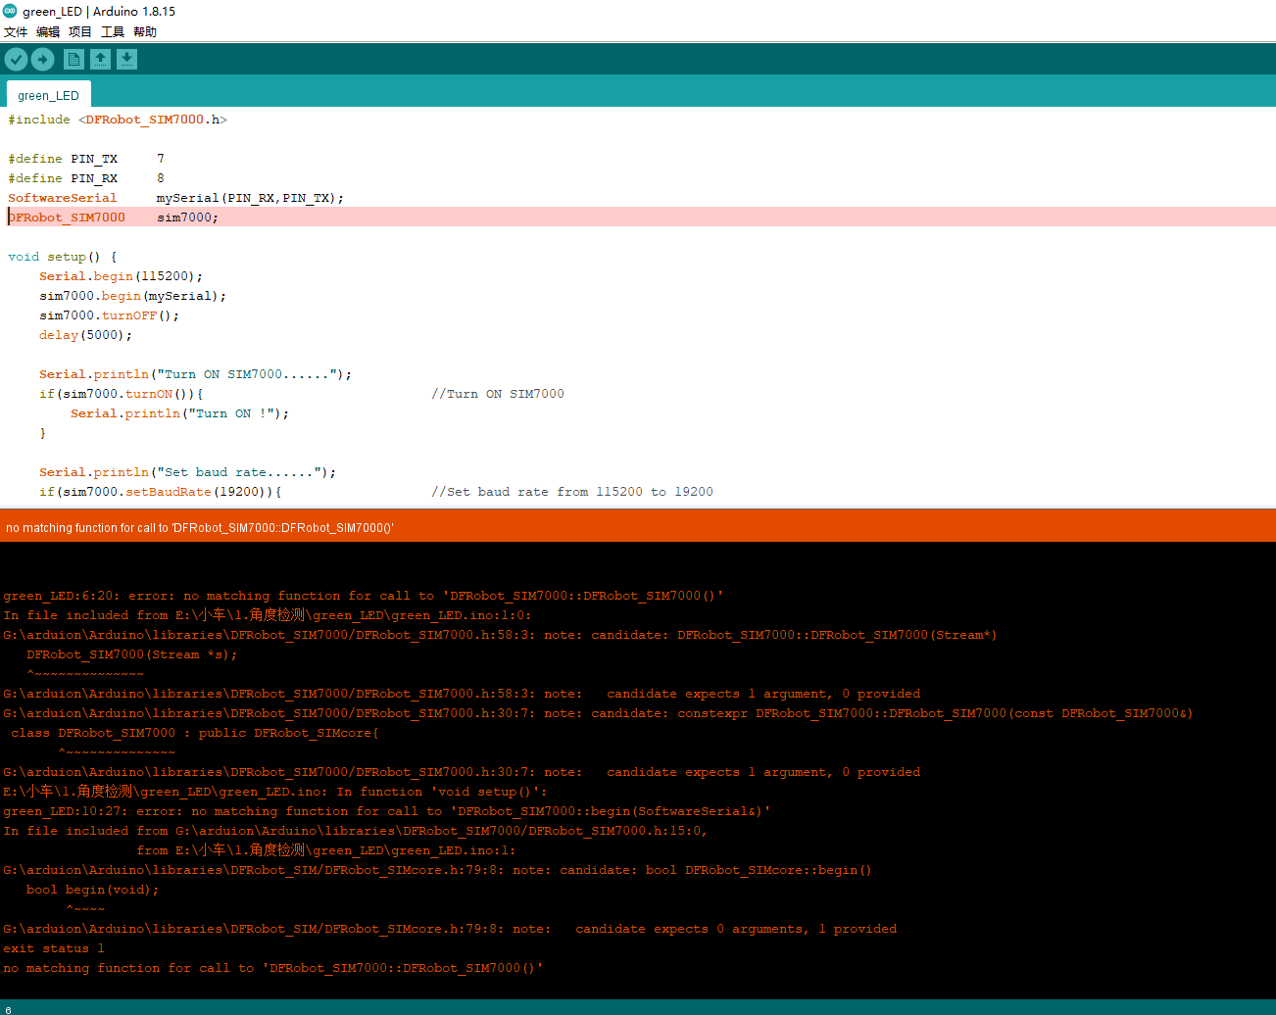This screenshot has width=1276, height=1015.
Task: Click the if(sim7000.turnON()) statement
Action: click(x=121, y=394)
